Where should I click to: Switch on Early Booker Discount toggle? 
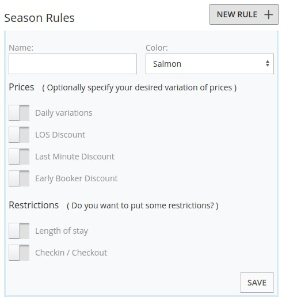(19, 178)
